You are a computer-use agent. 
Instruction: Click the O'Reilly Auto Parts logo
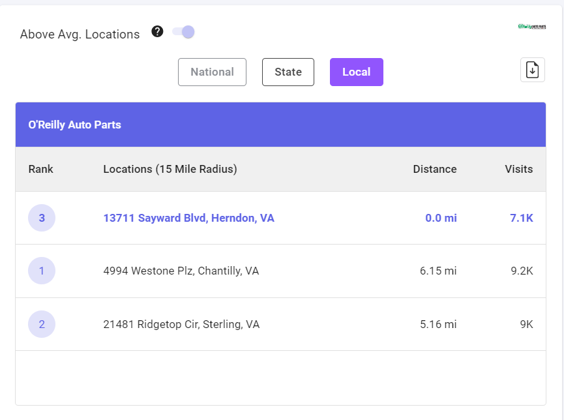[531, 27]
